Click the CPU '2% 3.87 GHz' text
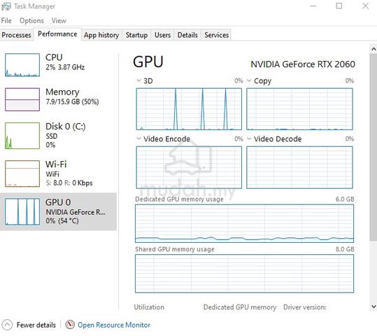The width and height of the screenshot is (377, 336). [x=65, y=67]
